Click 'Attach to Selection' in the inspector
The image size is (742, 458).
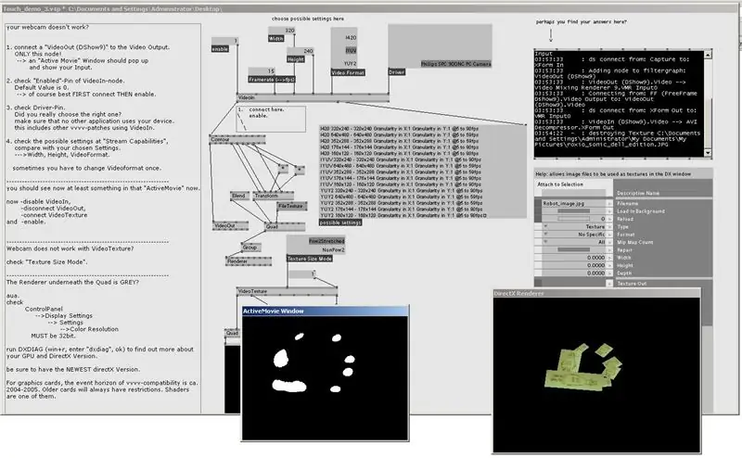click(560, 184)
